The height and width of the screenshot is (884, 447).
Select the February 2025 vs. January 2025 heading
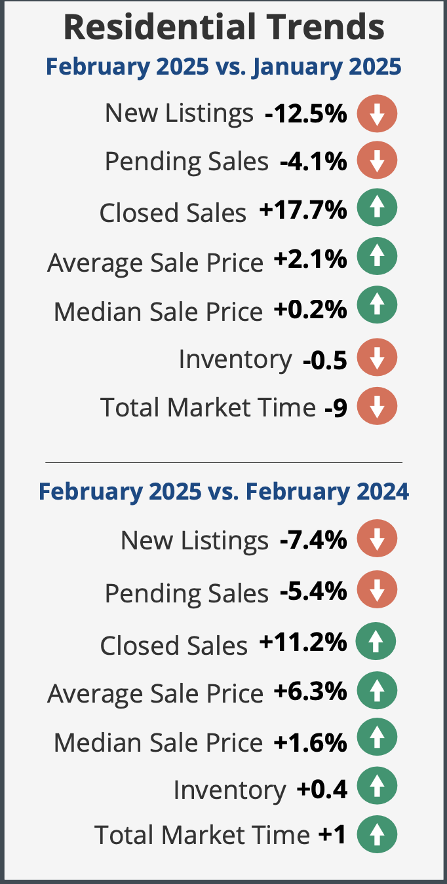click(223, 66)
